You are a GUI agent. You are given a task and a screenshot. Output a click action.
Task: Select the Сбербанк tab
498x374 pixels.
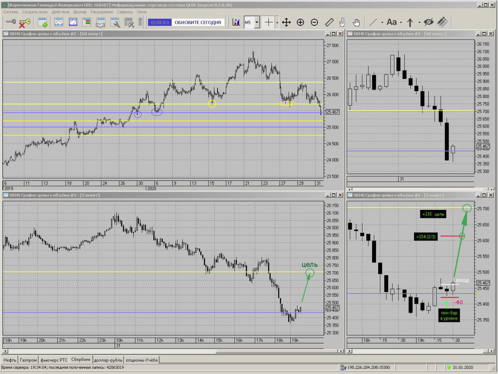tap(81, 359)
